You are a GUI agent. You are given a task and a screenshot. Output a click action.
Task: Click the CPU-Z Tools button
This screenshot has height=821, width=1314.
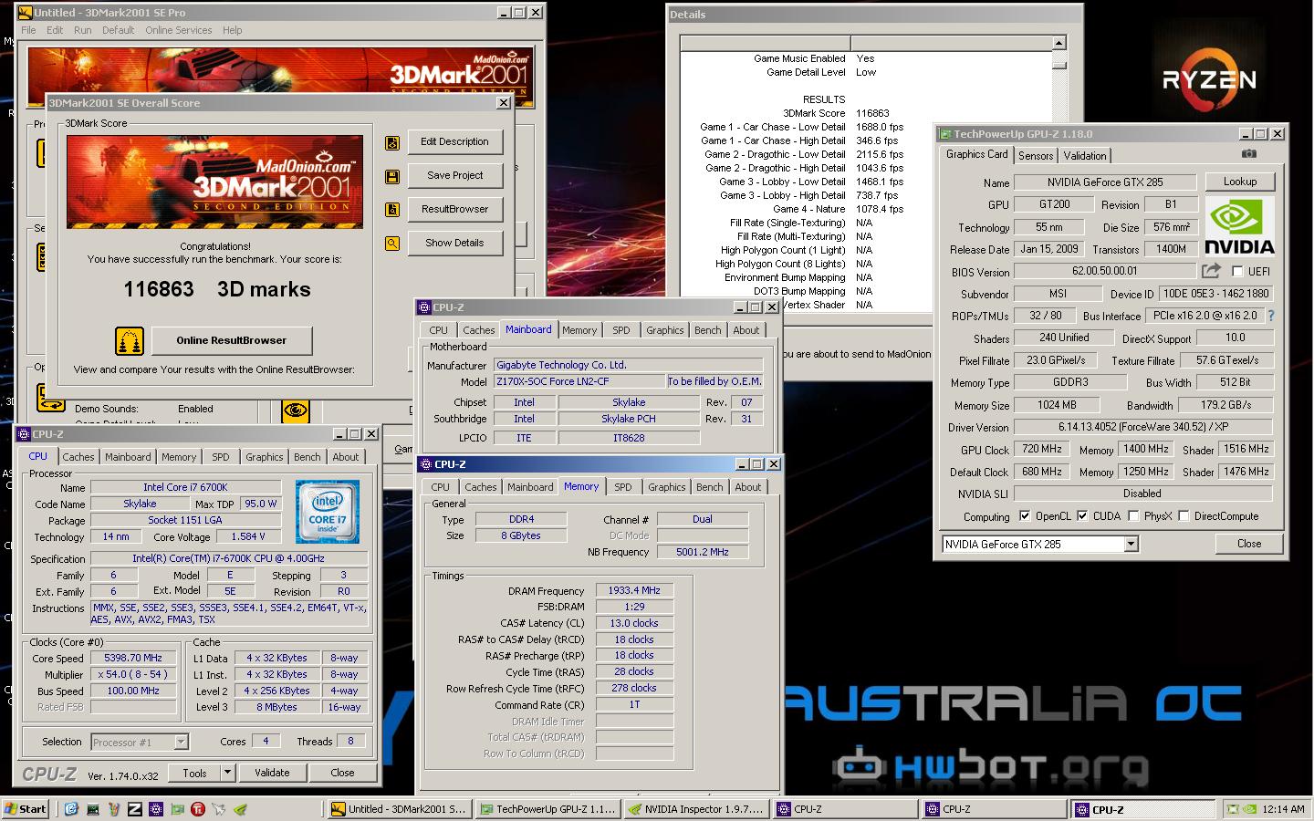[194, 773]
